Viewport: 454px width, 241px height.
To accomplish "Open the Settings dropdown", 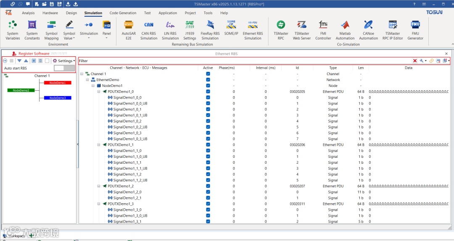I will pyautogui.click(x=64, y=61).
